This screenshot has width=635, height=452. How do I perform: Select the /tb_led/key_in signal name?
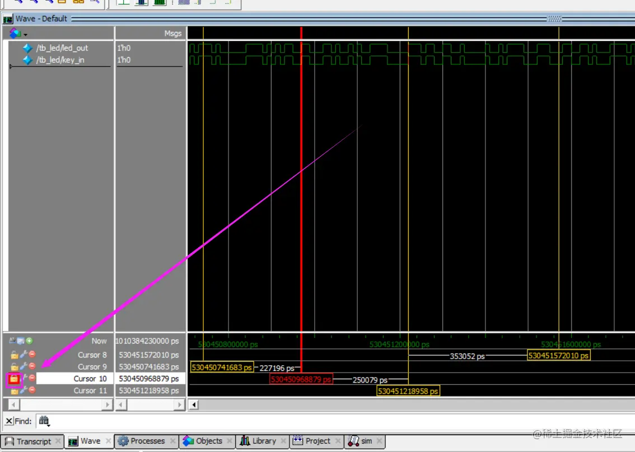(60, 60)
